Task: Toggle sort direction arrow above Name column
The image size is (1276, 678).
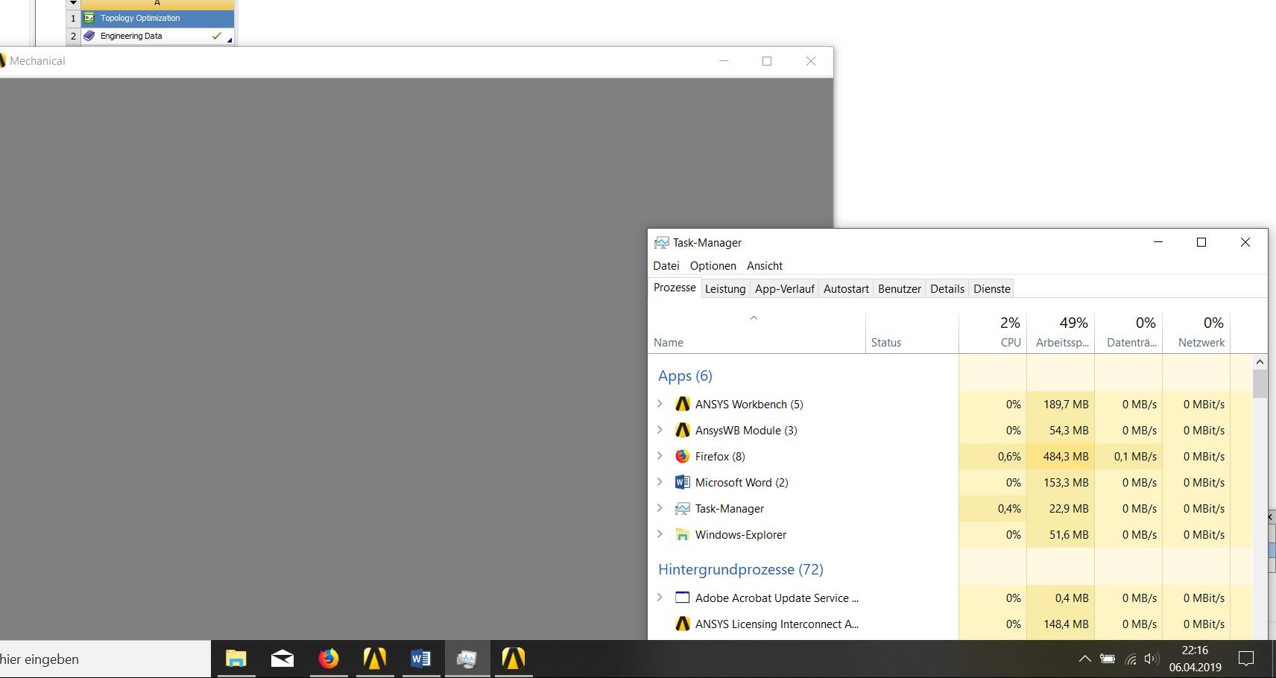Action: (x=754, y=318)
